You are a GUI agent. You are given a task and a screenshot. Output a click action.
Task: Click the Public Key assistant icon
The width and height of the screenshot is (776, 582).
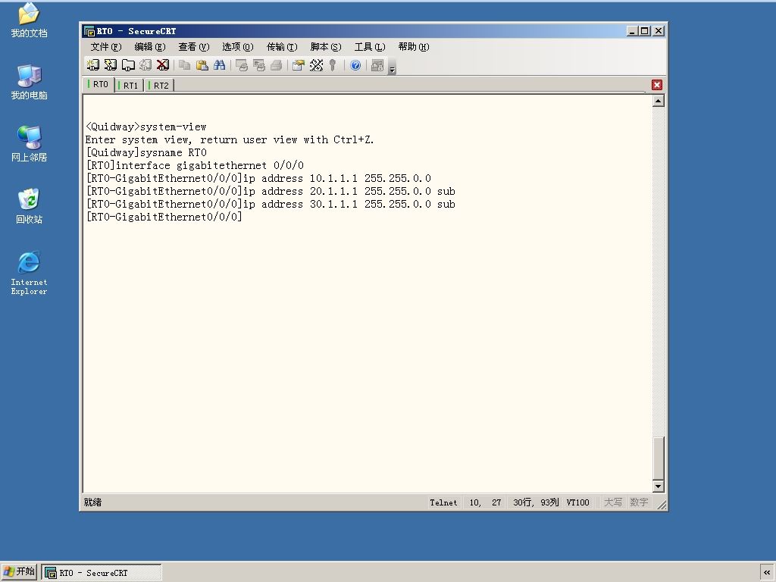pos(333,65)
